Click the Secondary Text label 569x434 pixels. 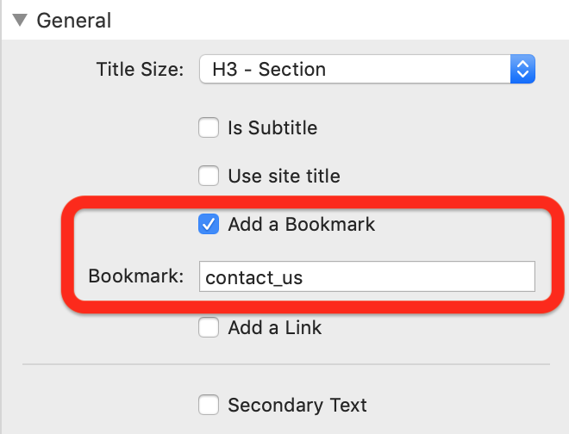(297, 405)
